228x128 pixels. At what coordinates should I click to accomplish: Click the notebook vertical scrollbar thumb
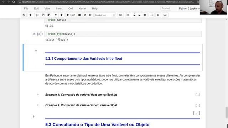pos(227,112)
